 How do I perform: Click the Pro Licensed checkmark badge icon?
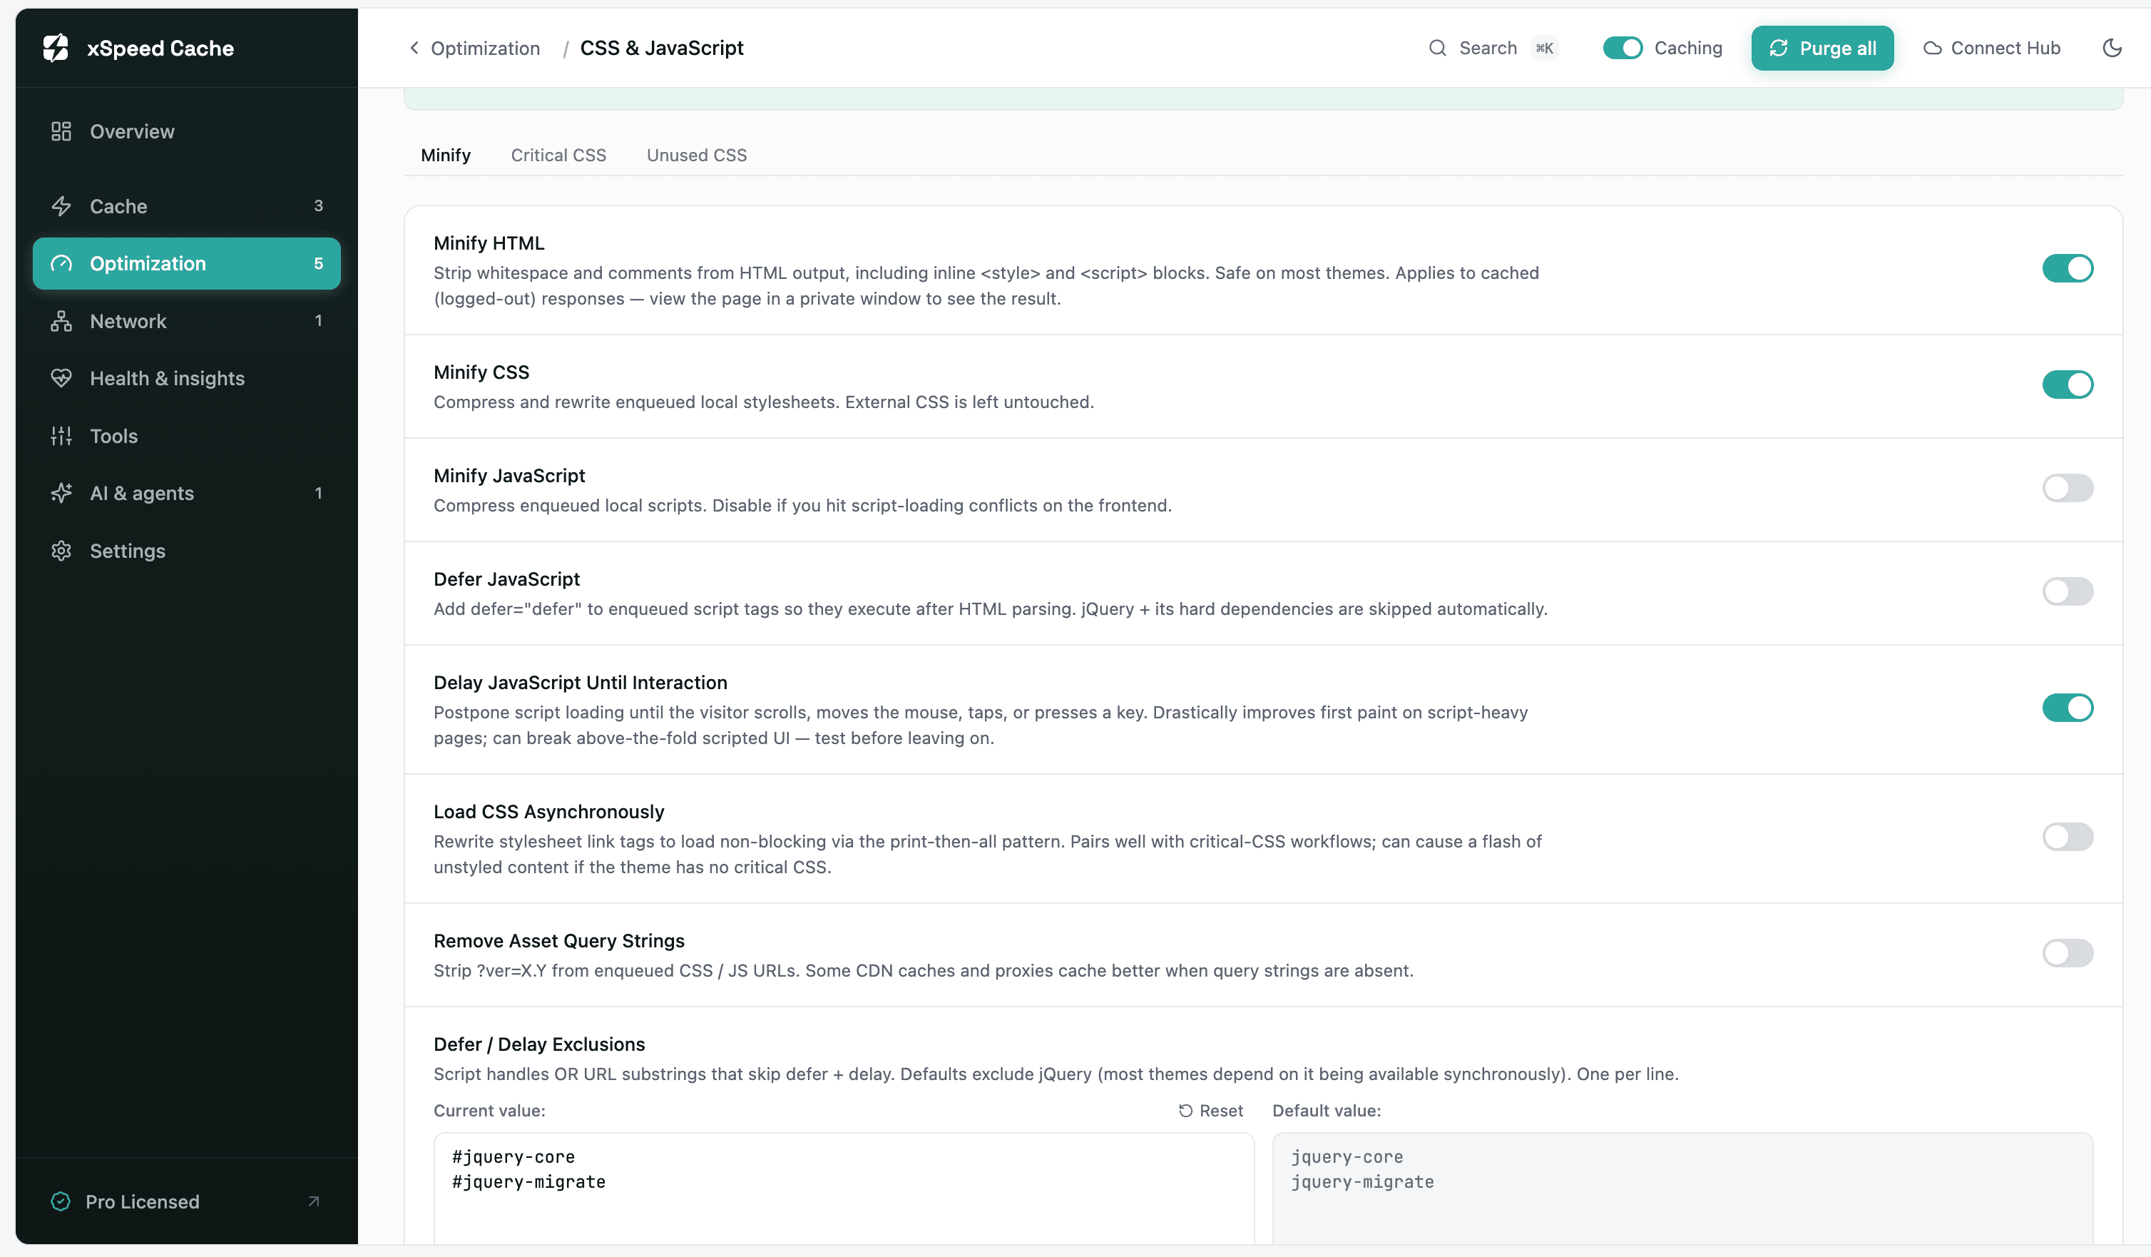point(61,1201)
